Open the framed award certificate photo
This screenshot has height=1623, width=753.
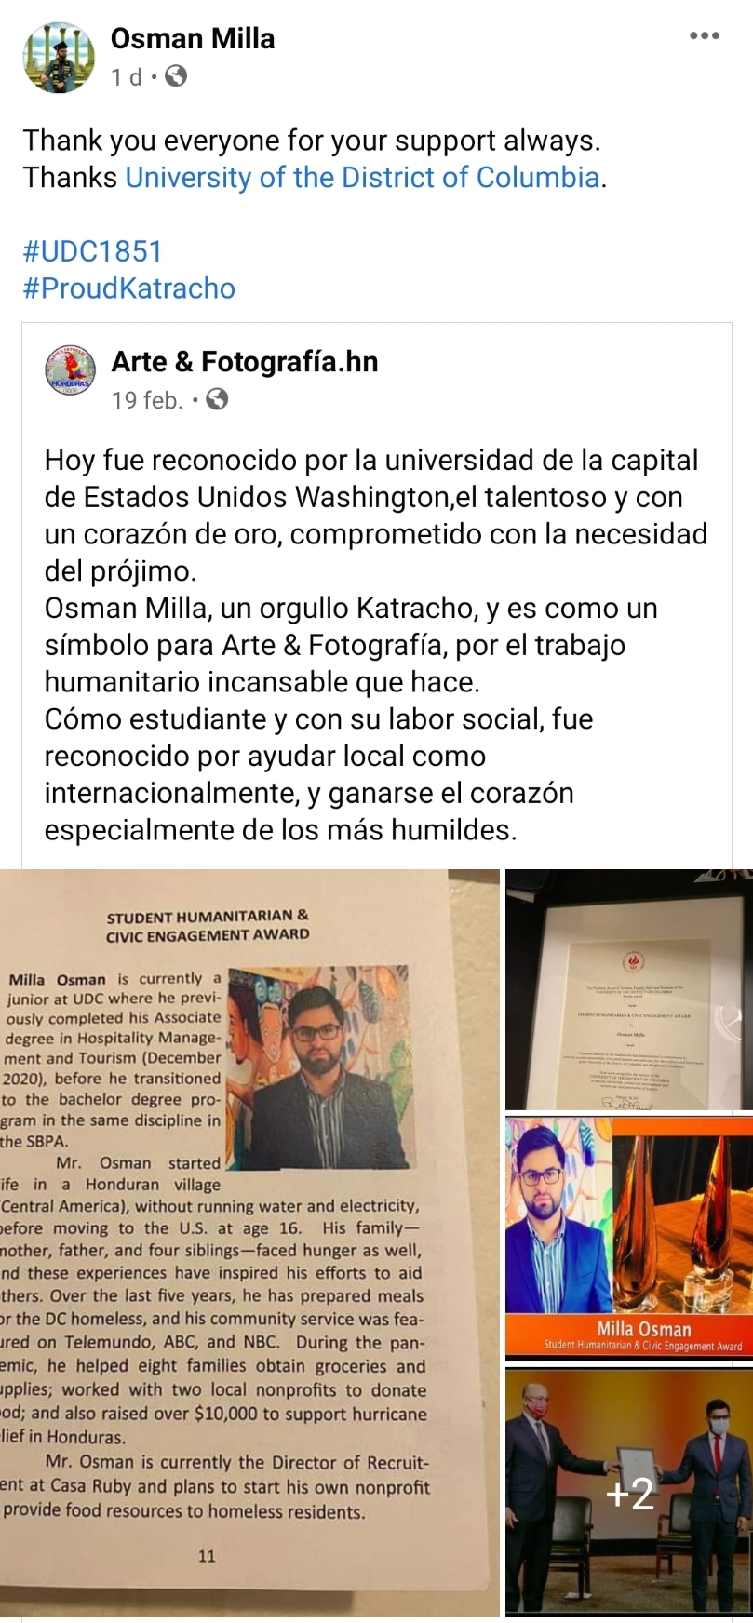click(x=629, y=989)
